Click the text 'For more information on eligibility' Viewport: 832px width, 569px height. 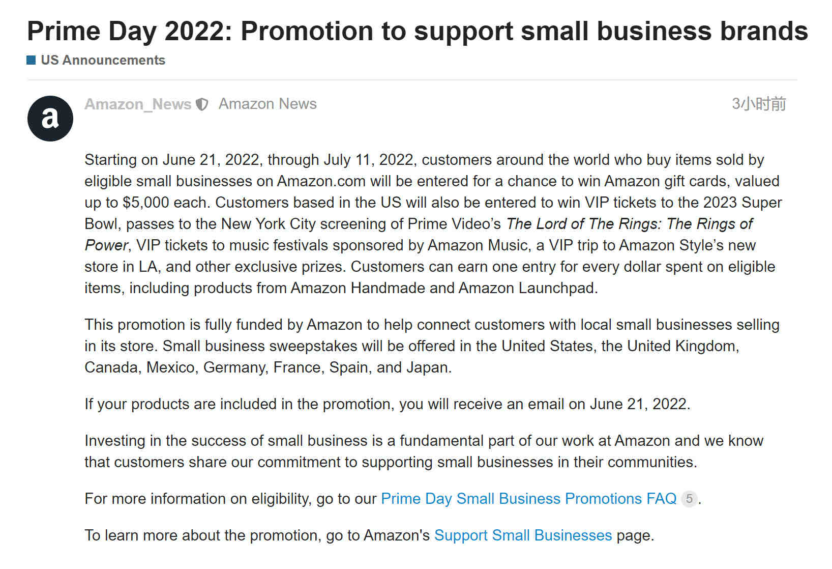point(197,499)
